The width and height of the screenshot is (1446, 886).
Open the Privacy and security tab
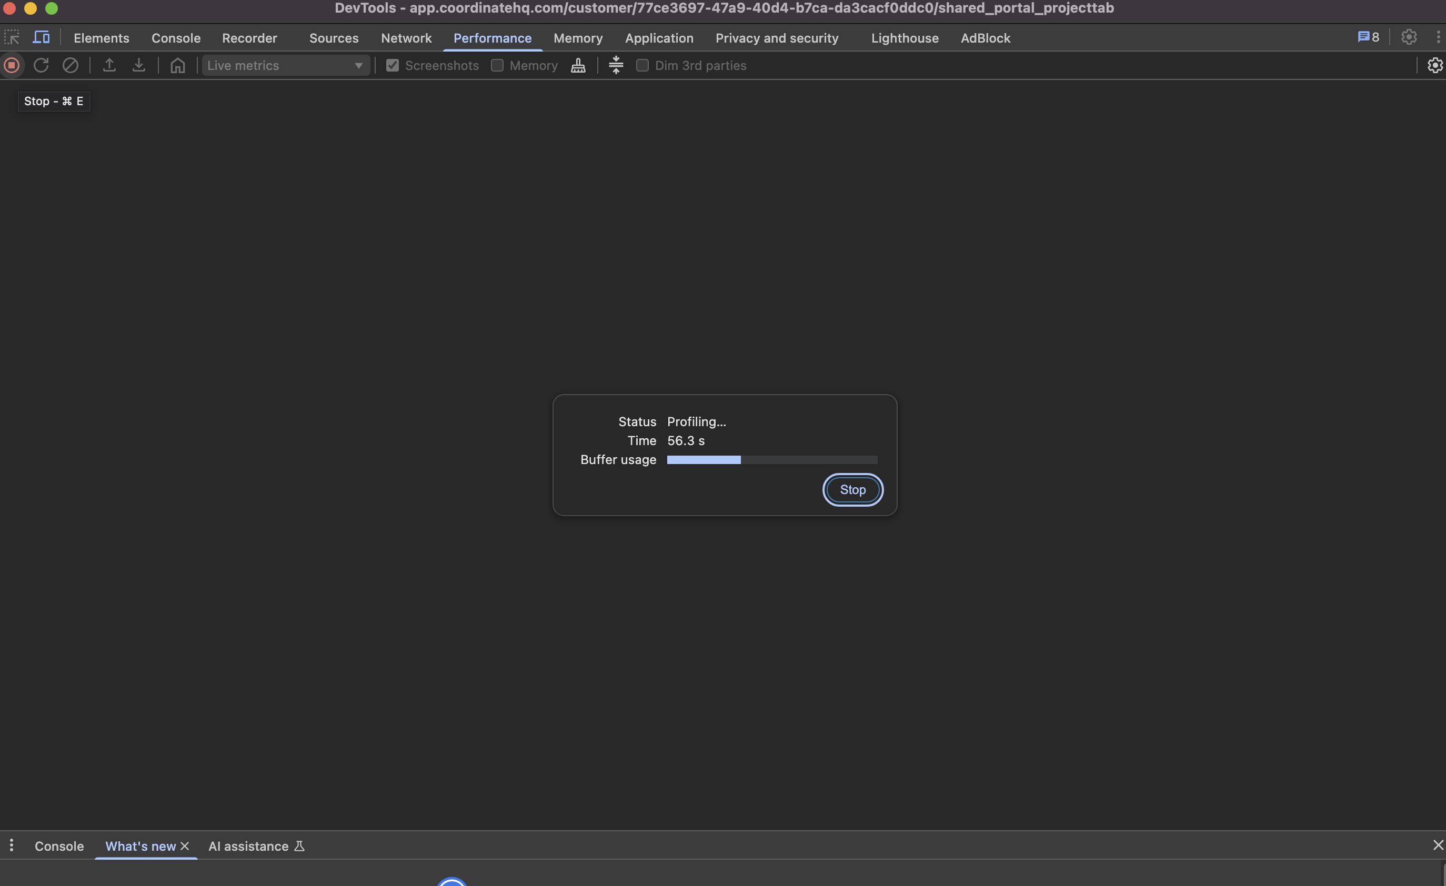click(x=777, y=37)
